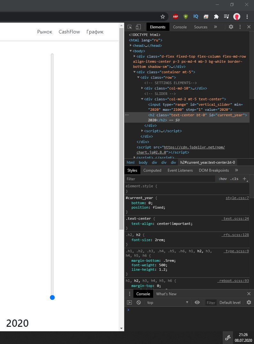Select h2#current_year breadcrumb item
254x344 pixels.
[208, 162]
